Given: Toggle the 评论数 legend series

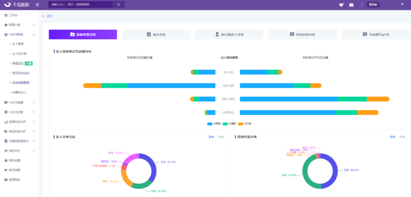Looking at the screenshot, I should 244,124.
